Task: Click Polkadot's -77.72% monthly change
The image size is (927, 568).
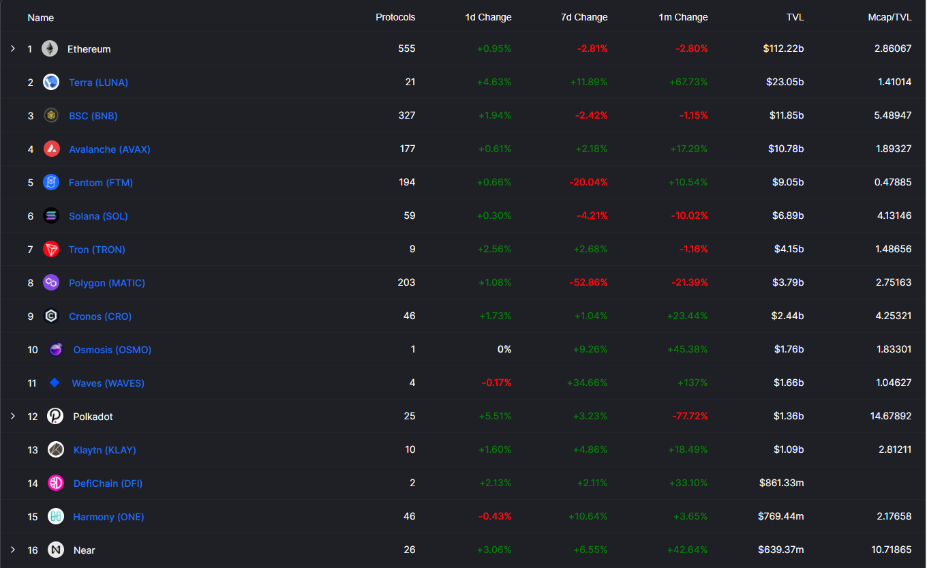Action: [688, 416]
